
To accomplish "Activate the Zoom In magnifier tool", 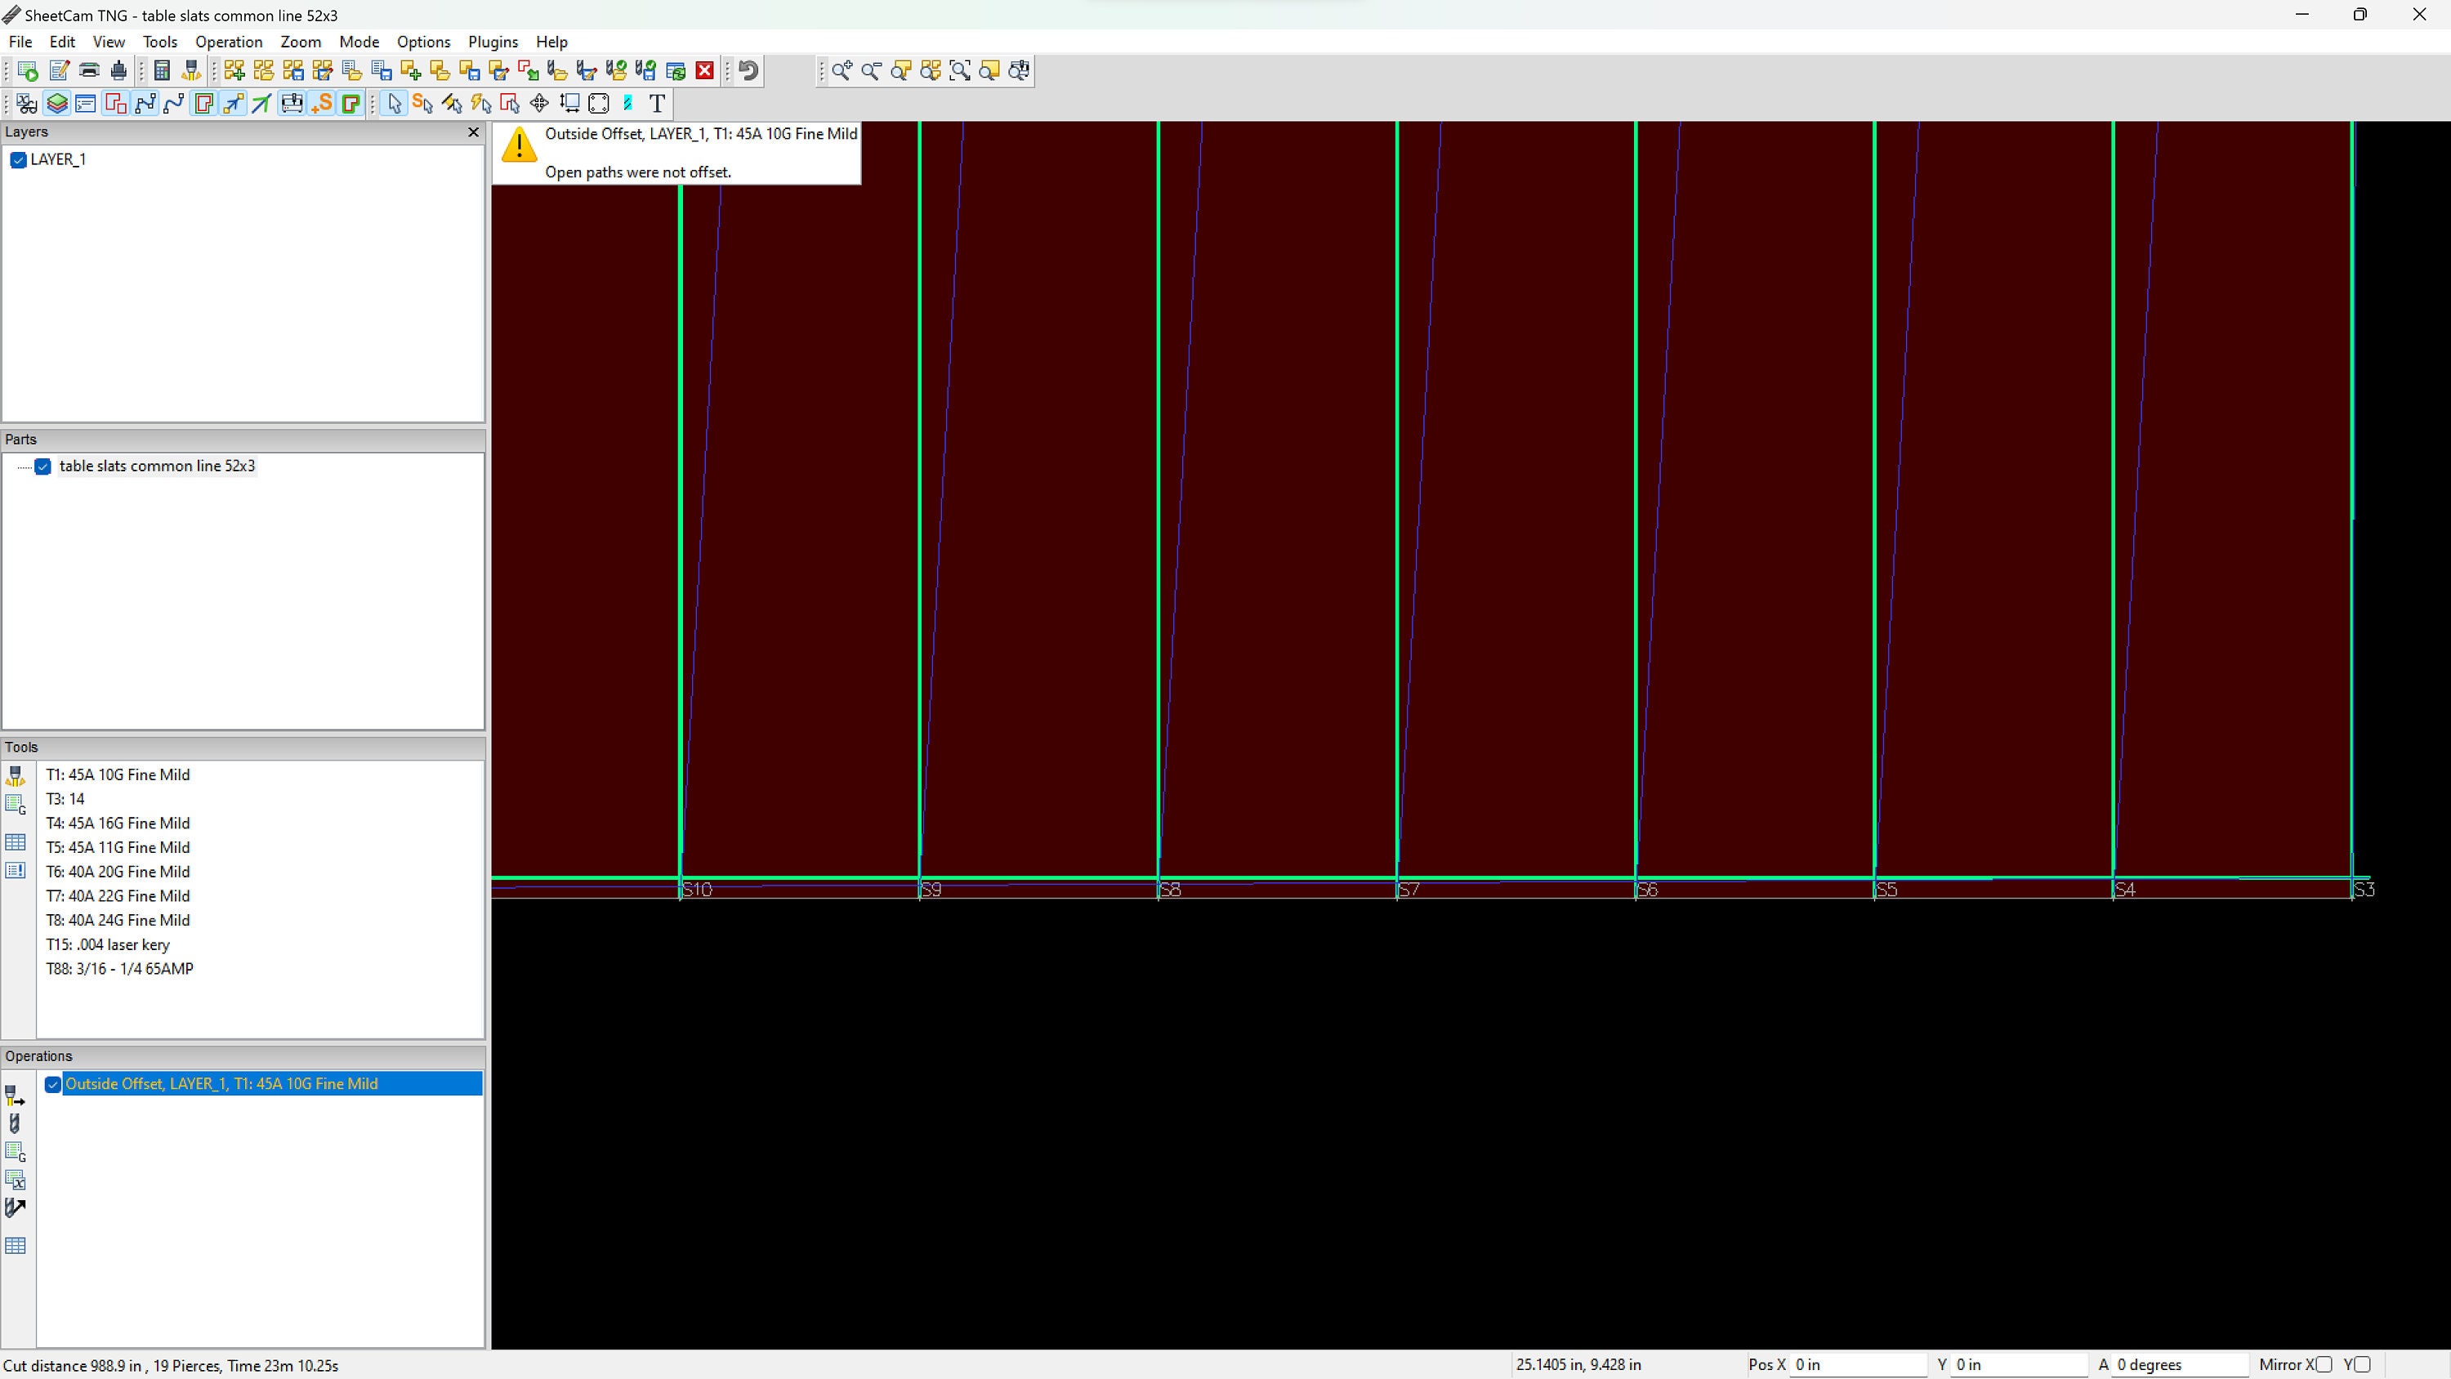I will click(842, 70).
